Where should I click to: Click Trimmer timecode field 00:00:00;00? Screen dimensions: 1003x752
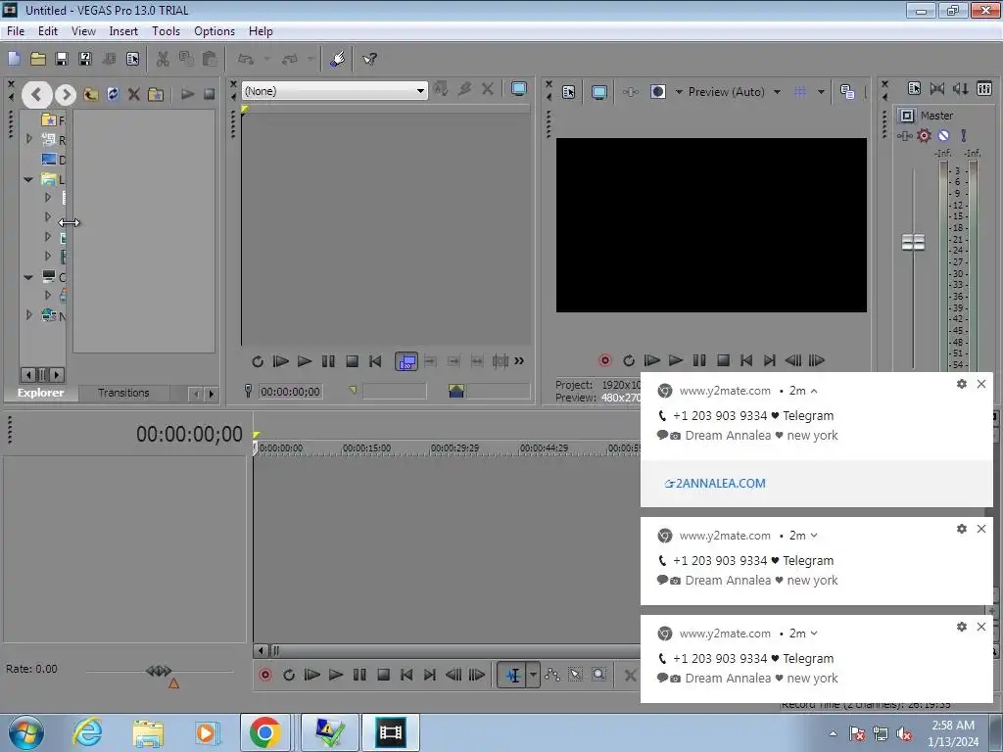tap(290, 392)
